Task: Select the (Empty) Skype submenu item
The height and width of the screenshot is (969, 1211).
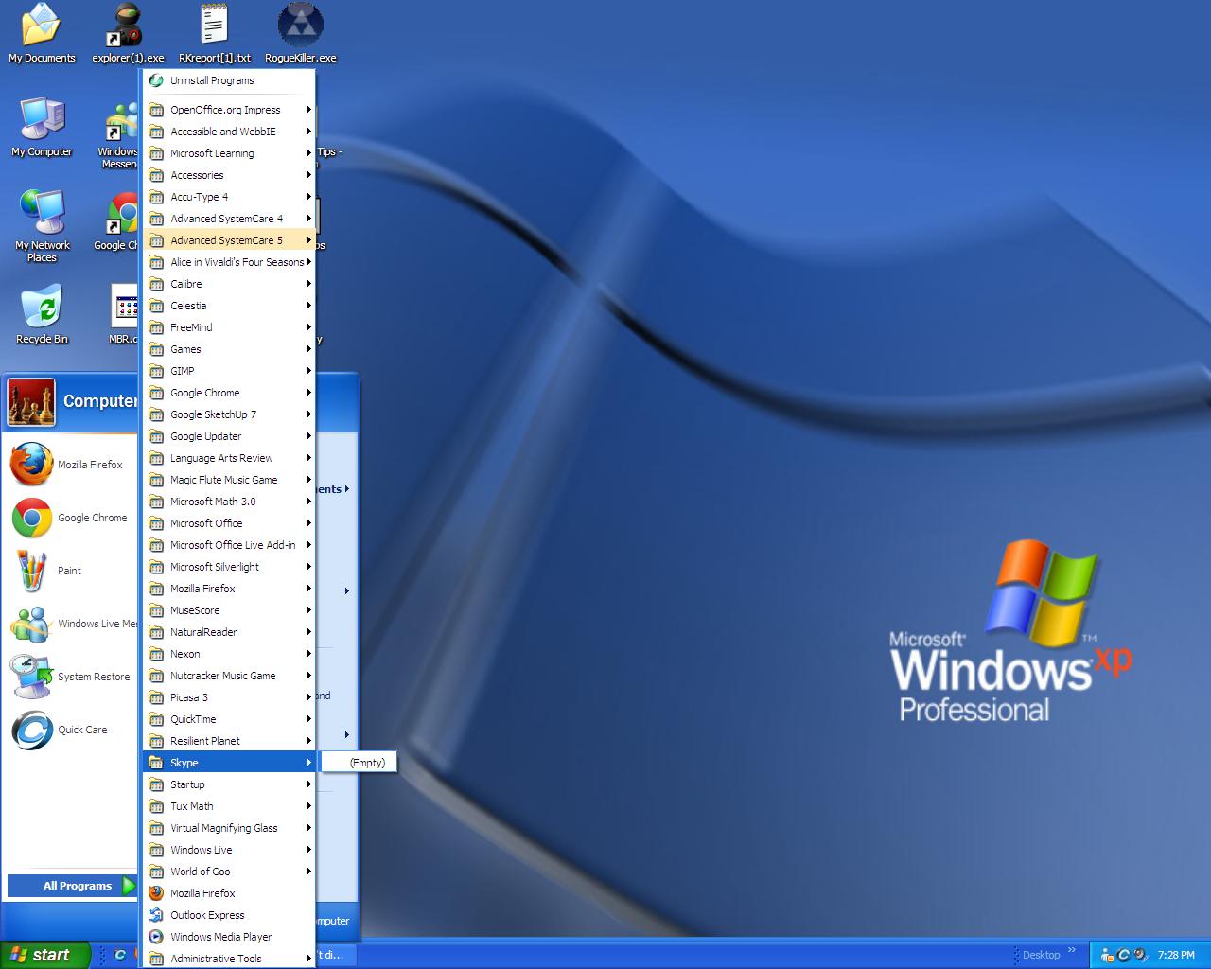Action: (x=360, y=763)
